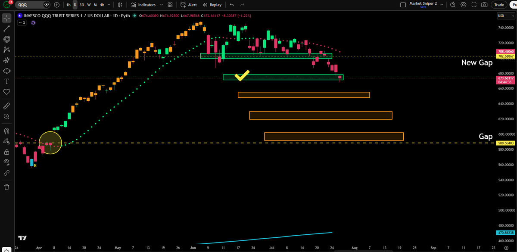The height and width of the screenshot is (252, 517).
Task: Expand the favorite indicators dropdown arrow
Action: [x=161, y=5]
